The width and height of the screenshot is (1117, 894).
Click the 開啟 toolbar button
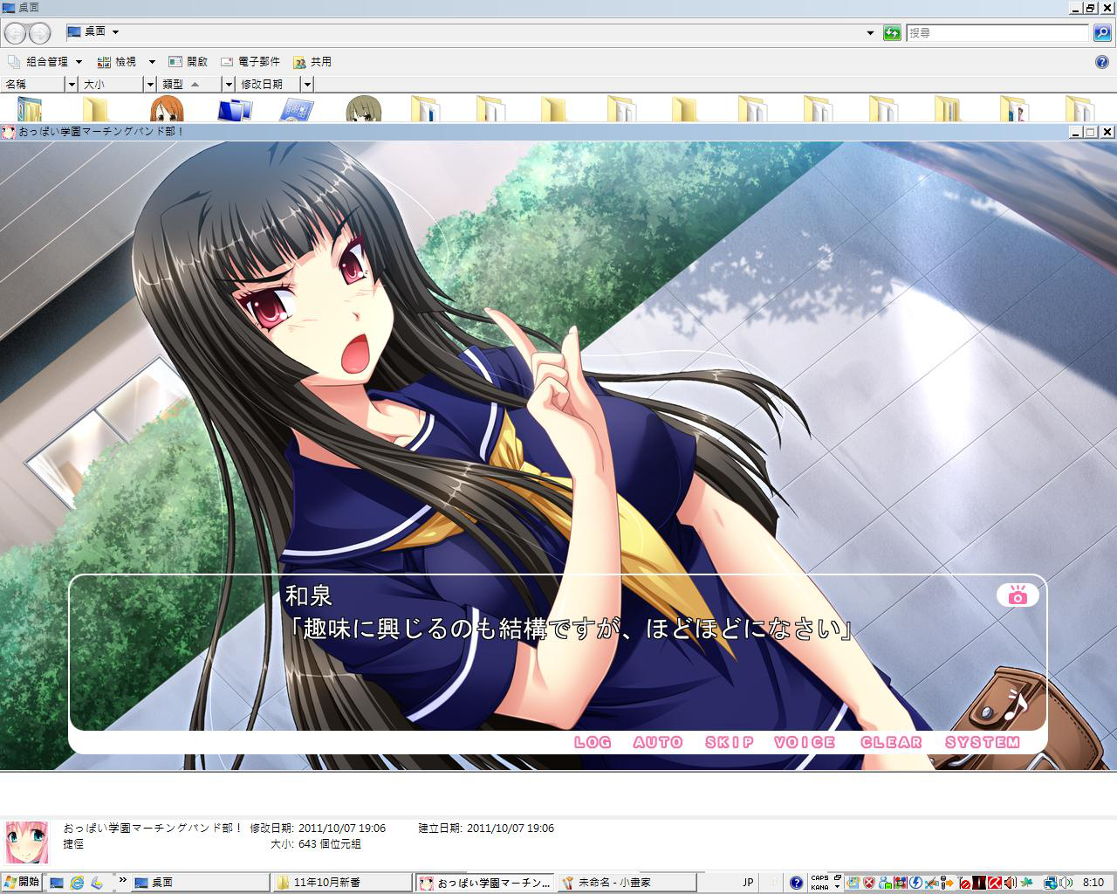pyautogui.click(x=188, y=62)
